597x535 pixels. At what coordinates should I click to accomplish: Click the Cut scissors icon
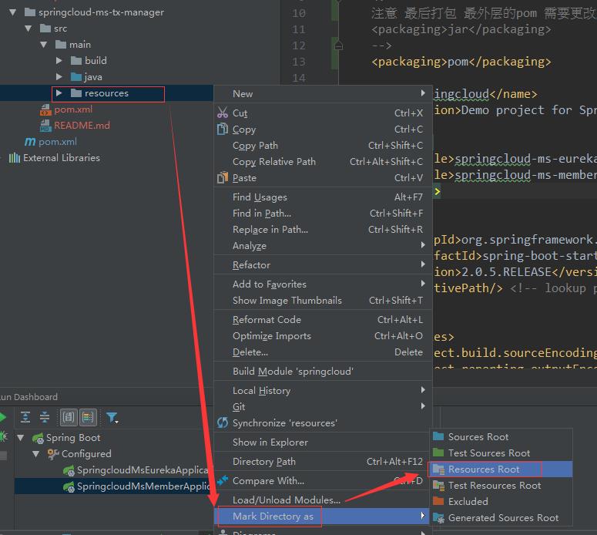223,113
